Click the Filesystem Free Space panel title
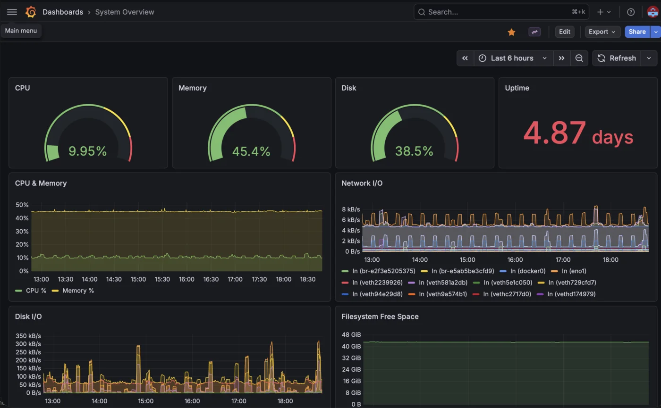The image size is (661, 408). click(380, 316)
